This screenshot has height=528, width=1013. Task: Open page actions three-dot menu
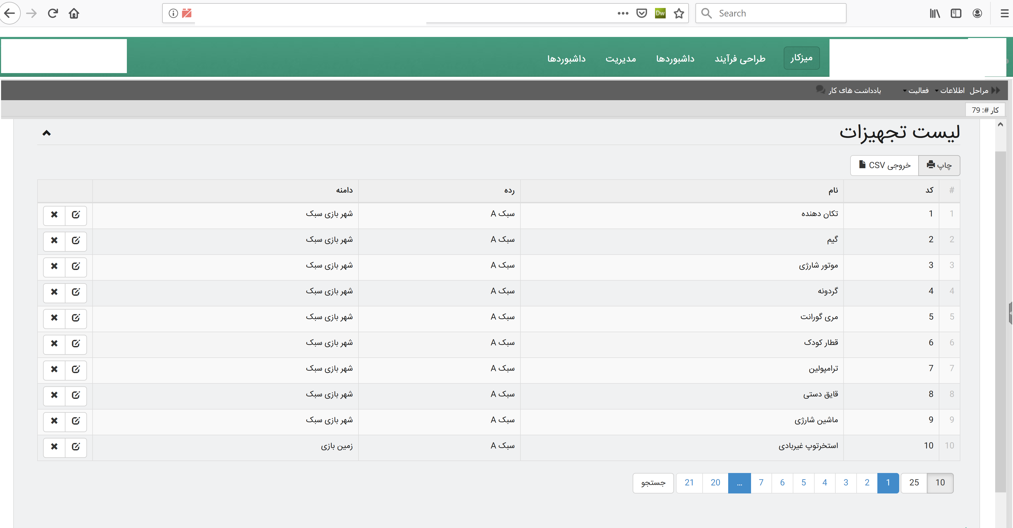pyautogui.click(x=623, y=13)
